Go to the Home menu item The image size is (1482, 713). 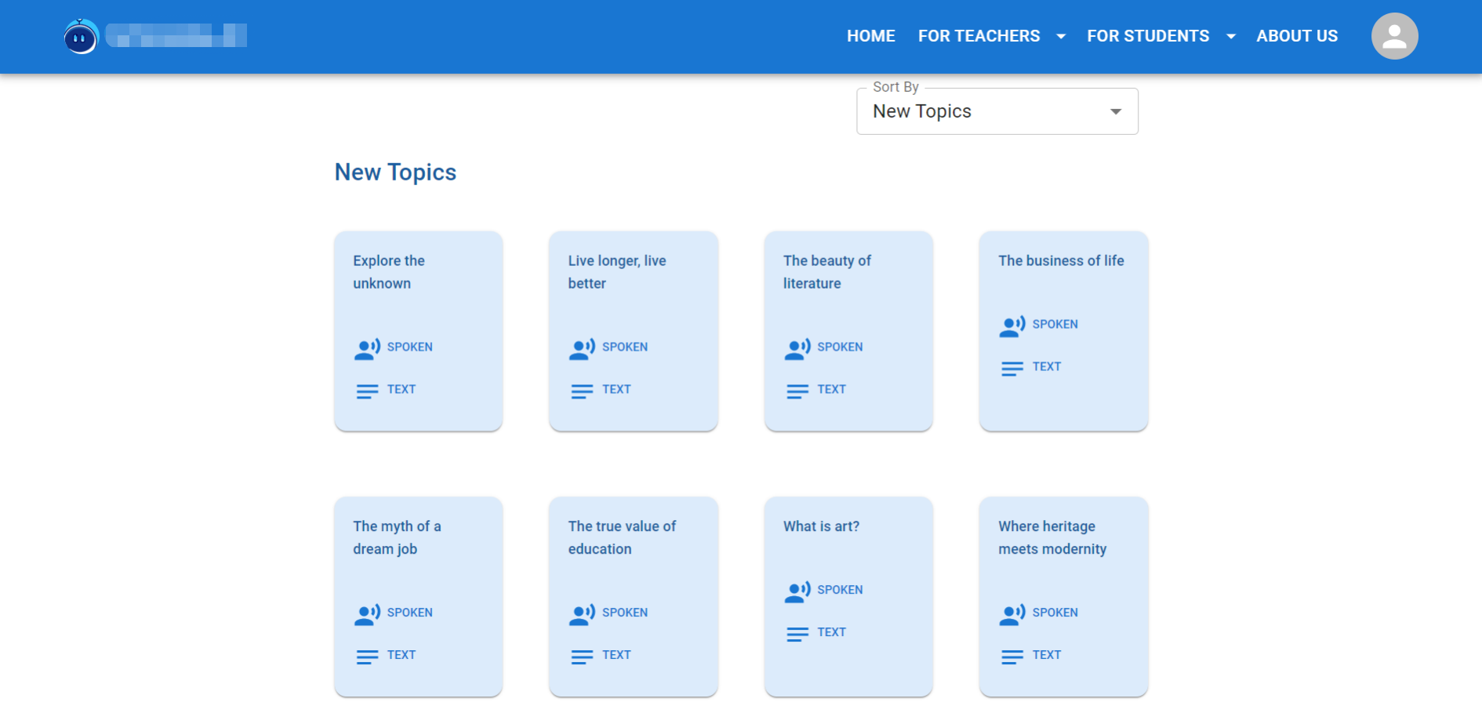(x=870, y=36)
